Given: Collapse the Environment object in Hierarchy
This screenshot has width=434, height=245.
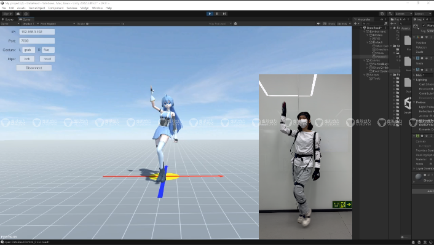Looking at the screenshot, I should point(365,31).
